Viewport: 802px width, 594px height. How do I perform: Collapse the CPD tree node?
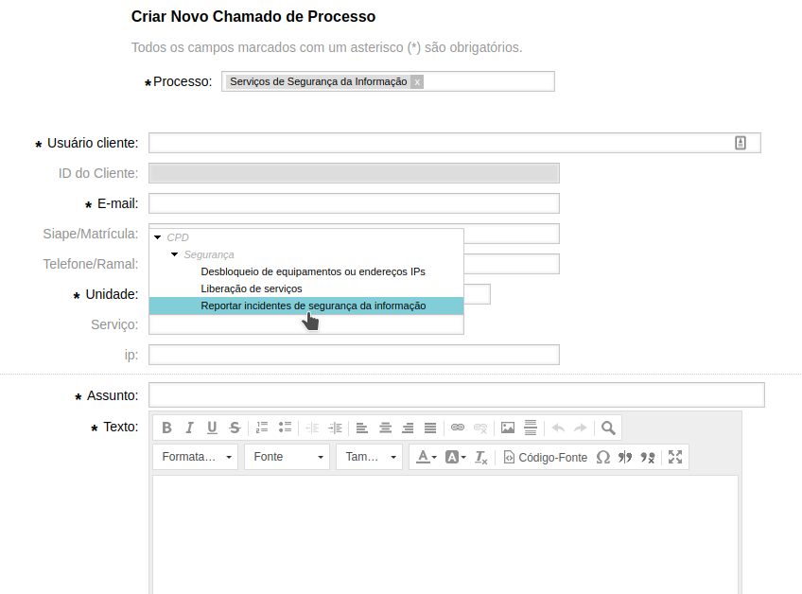pos(158,237)
